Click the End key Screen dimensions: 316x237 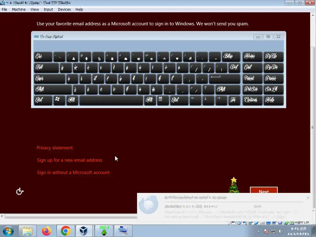coord(252,68)
